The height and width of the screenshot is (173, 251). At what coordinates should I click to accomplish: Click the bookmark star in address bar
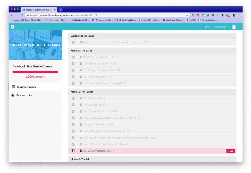(187, 15)
